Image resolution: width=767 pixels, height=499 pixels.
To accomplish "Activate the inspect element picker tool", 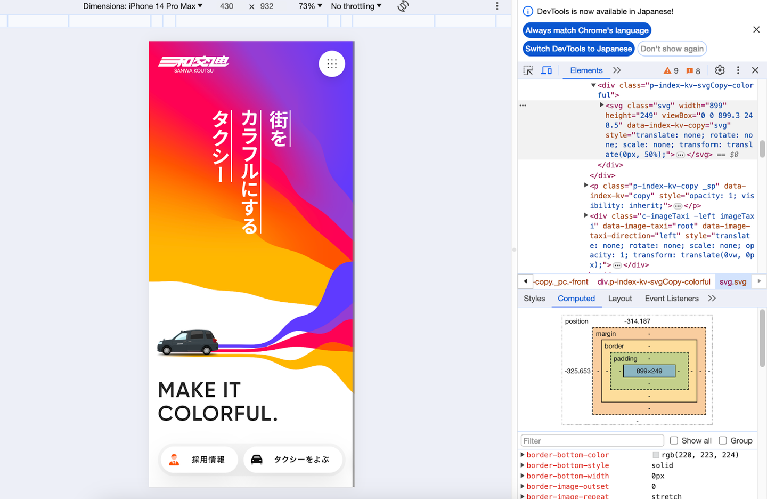I will pyautogui.click(x=528, y=70).
